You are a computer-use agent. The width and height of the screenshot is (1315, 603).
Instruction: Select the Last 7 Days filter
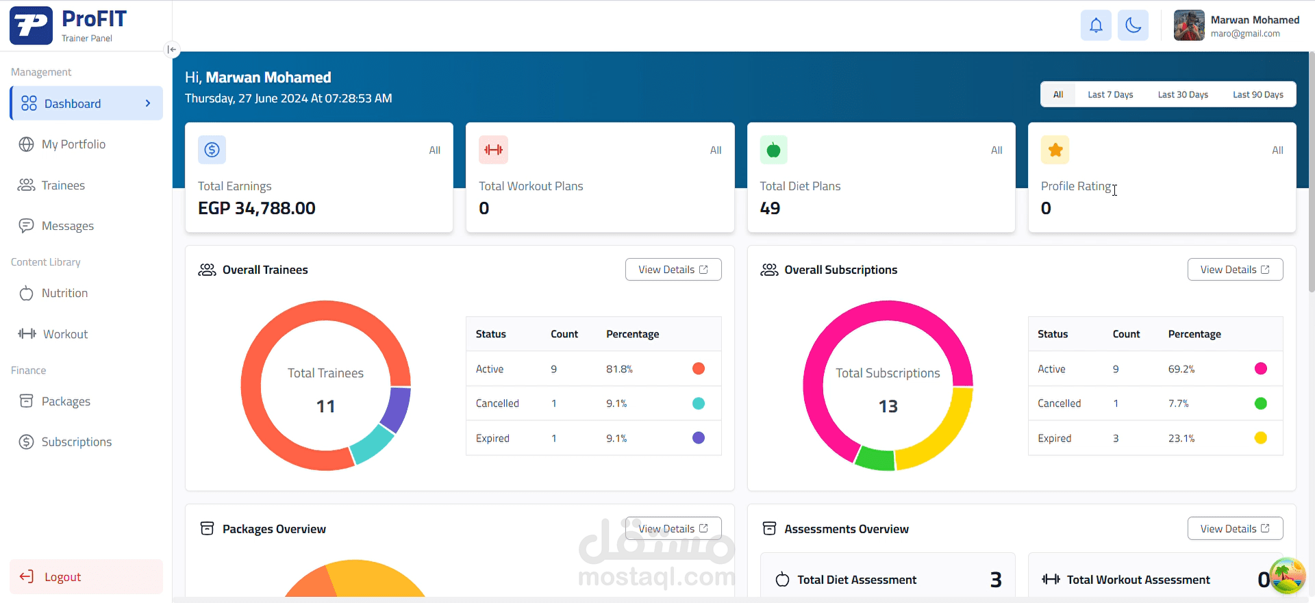tap(1110, 94)
